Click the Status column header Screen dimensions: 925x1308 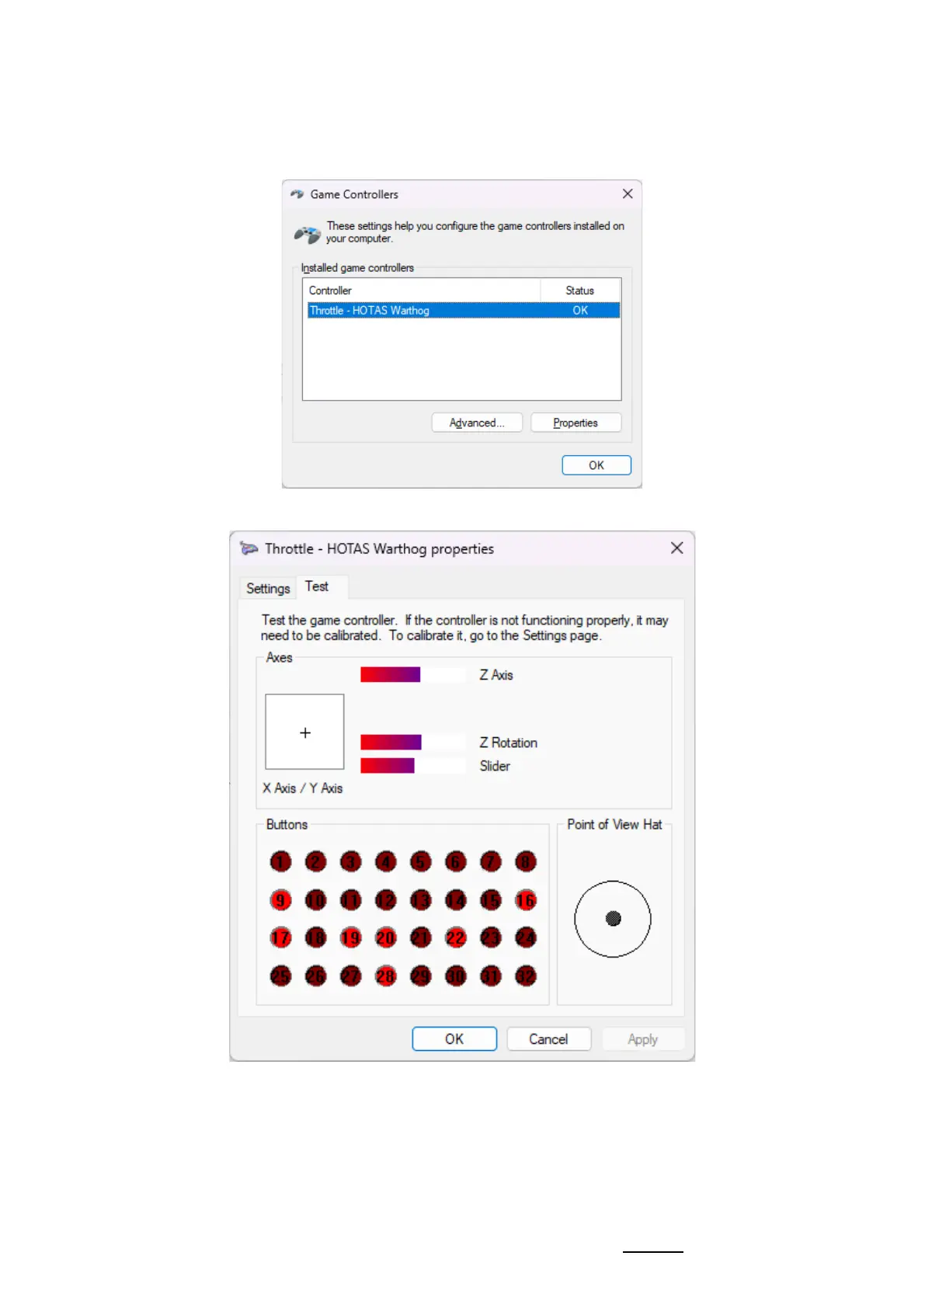click(580, 290)
